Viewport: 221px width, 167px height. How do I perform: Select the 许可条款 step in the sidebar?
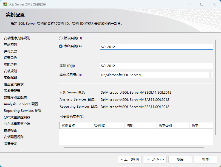pos(10,51)
